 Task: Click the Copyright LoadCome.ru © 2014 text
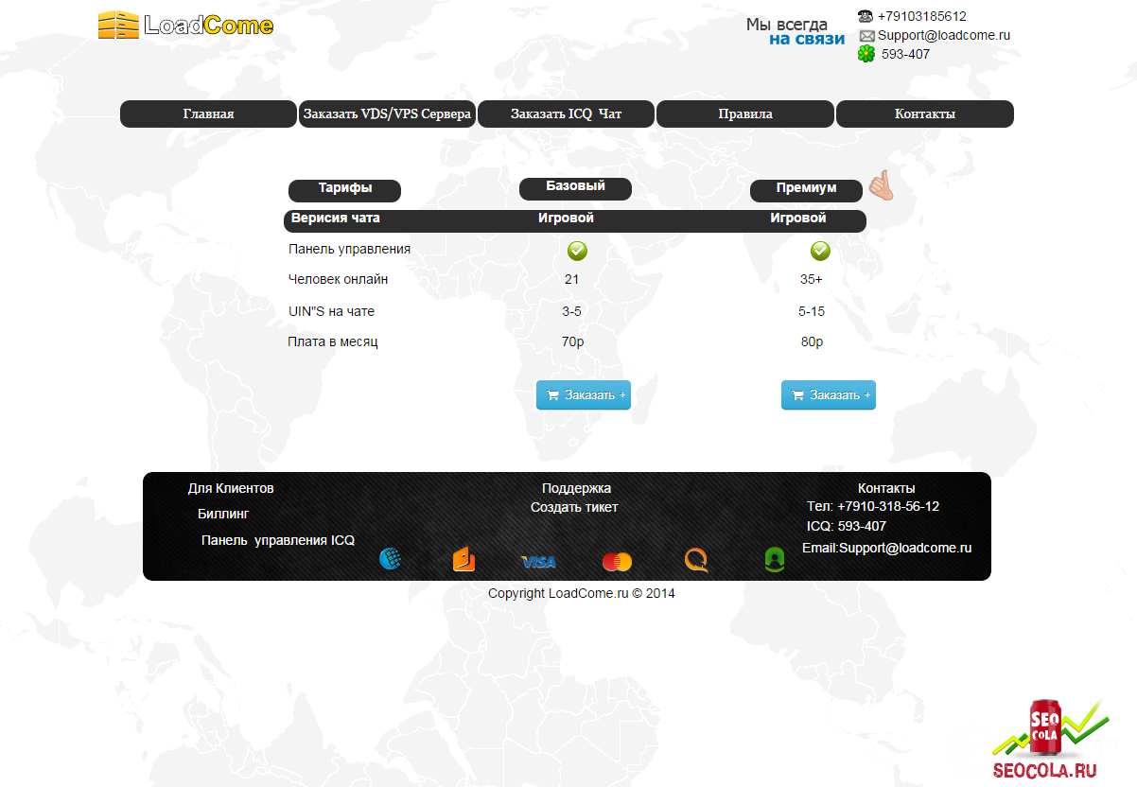[582, 593]
